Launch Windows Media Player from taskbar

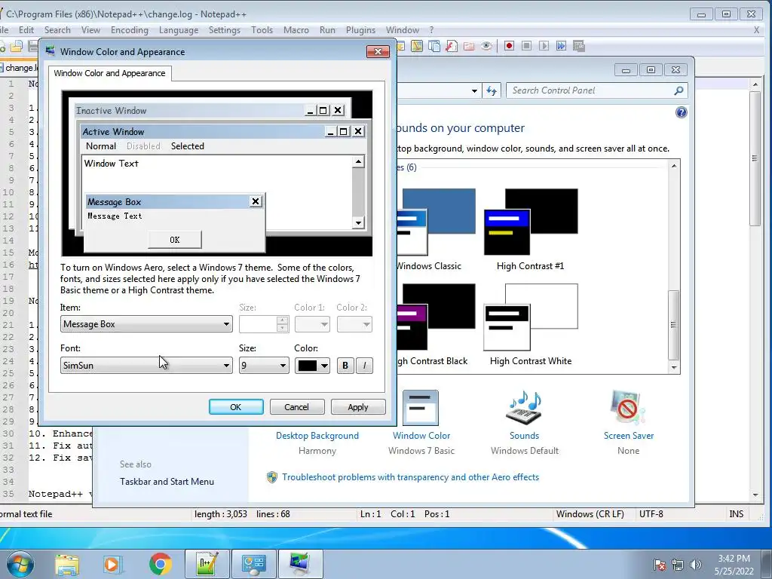coord(112,564)
